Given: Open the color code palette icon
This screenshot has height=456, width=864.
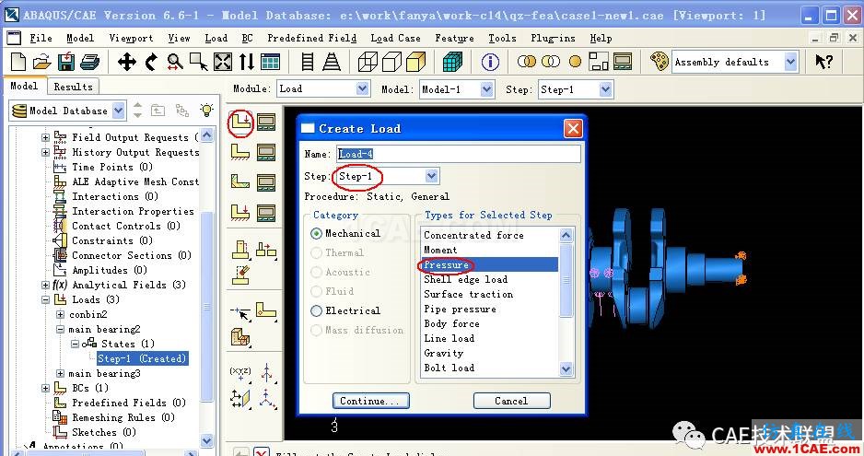Looking at the screenshot, I should point(659,62).
